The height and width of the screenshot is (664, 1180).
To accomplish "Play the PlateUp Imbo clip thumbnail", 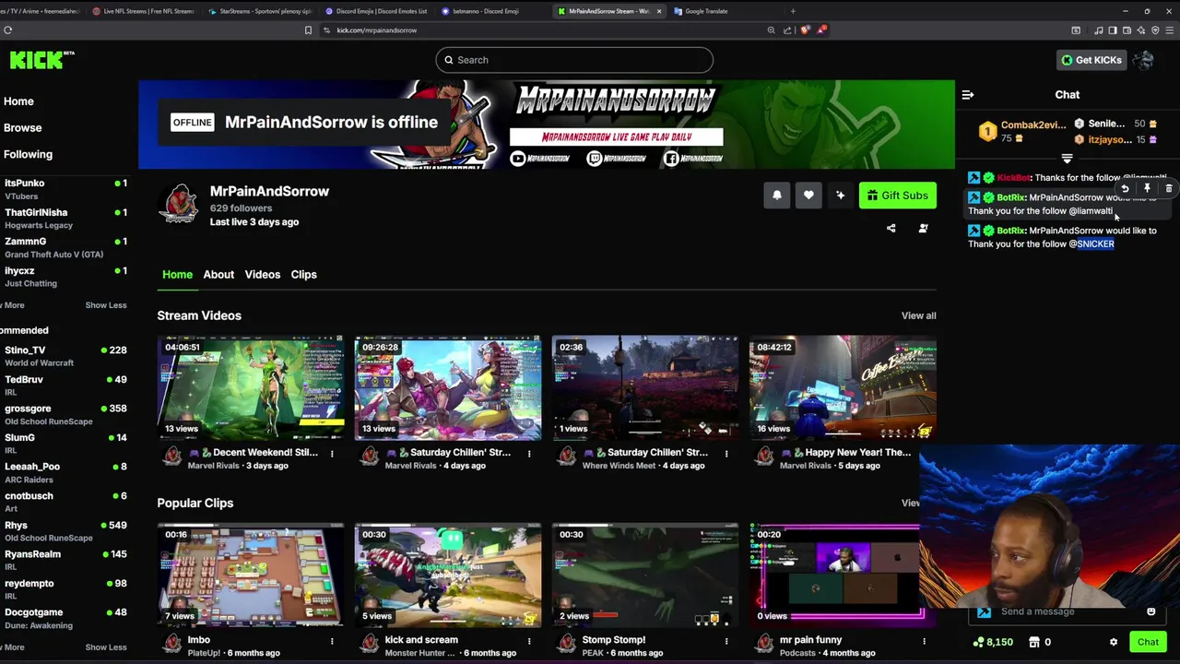I will [x=251, y=575].
